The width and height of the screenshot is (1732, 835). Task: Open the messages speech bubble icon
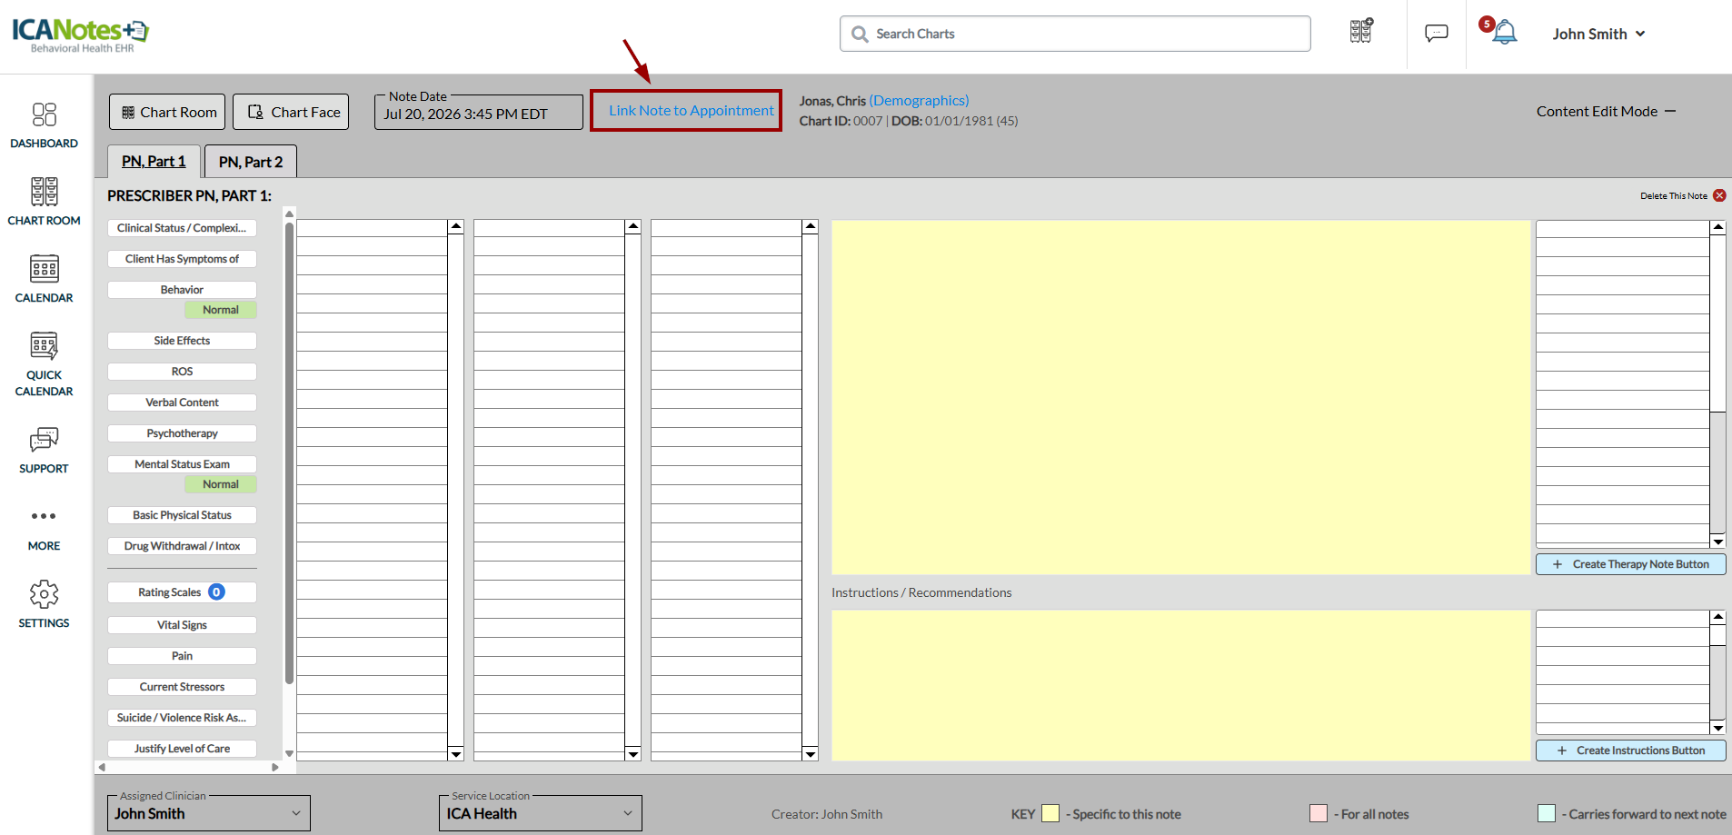[1436, 34]
